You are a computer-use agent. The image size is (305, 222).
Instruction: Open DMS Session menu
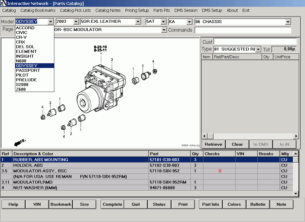pyautogui.click(x=186, y=10)
